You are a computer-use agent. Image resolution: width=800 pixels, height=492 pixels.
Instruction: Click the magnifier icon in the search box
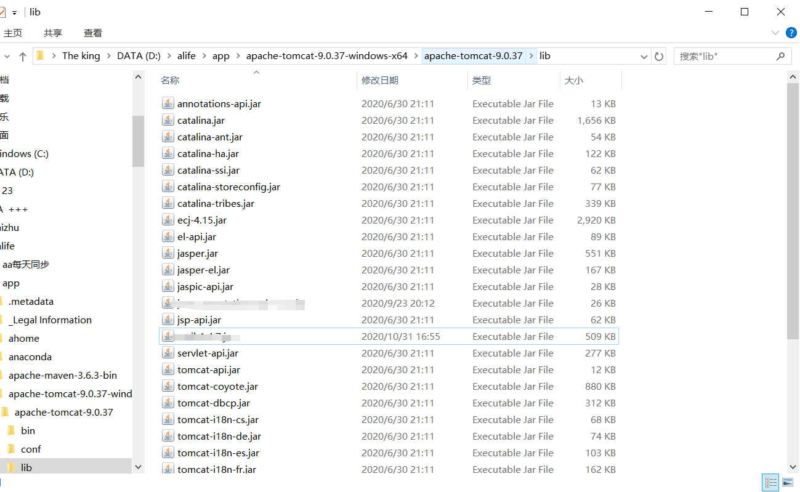point(782,55)
